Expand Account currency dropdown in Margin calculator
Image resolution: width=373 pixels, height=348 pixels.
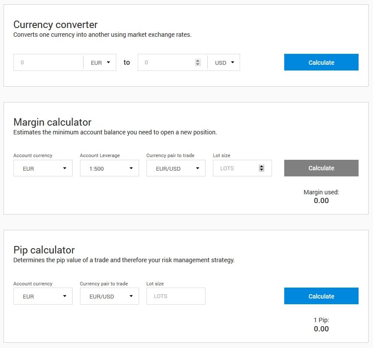43,168
